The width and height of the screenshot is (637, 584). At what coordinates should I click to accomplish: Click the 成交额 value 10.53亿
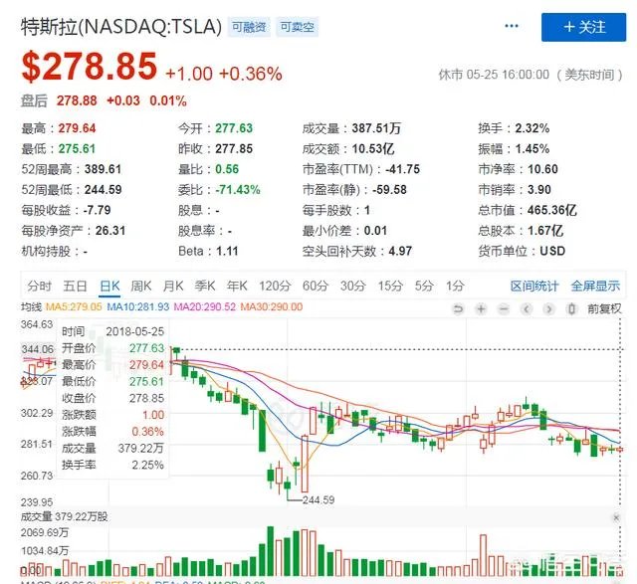pos(373,149)
